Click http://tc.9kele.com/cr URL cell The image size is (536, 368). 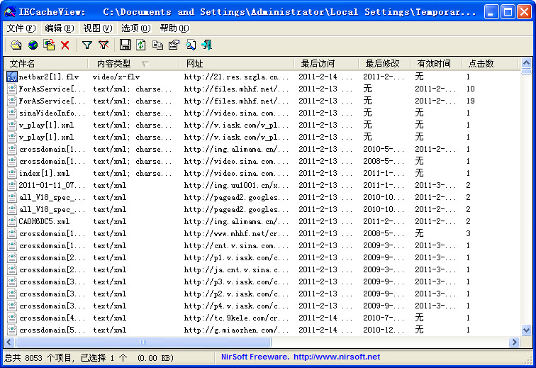pyautogui.click(x=236, y=318)
